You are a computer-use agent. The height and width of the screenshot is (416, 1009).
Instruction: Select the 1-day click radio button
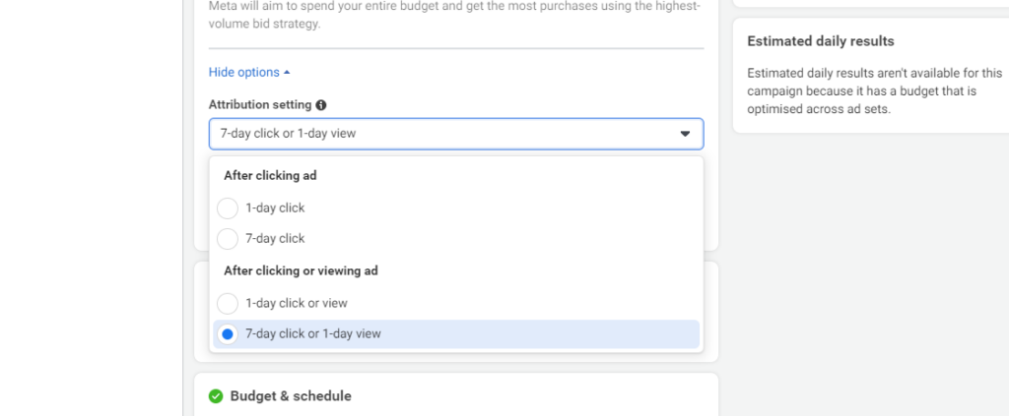(x=228, y=208)
